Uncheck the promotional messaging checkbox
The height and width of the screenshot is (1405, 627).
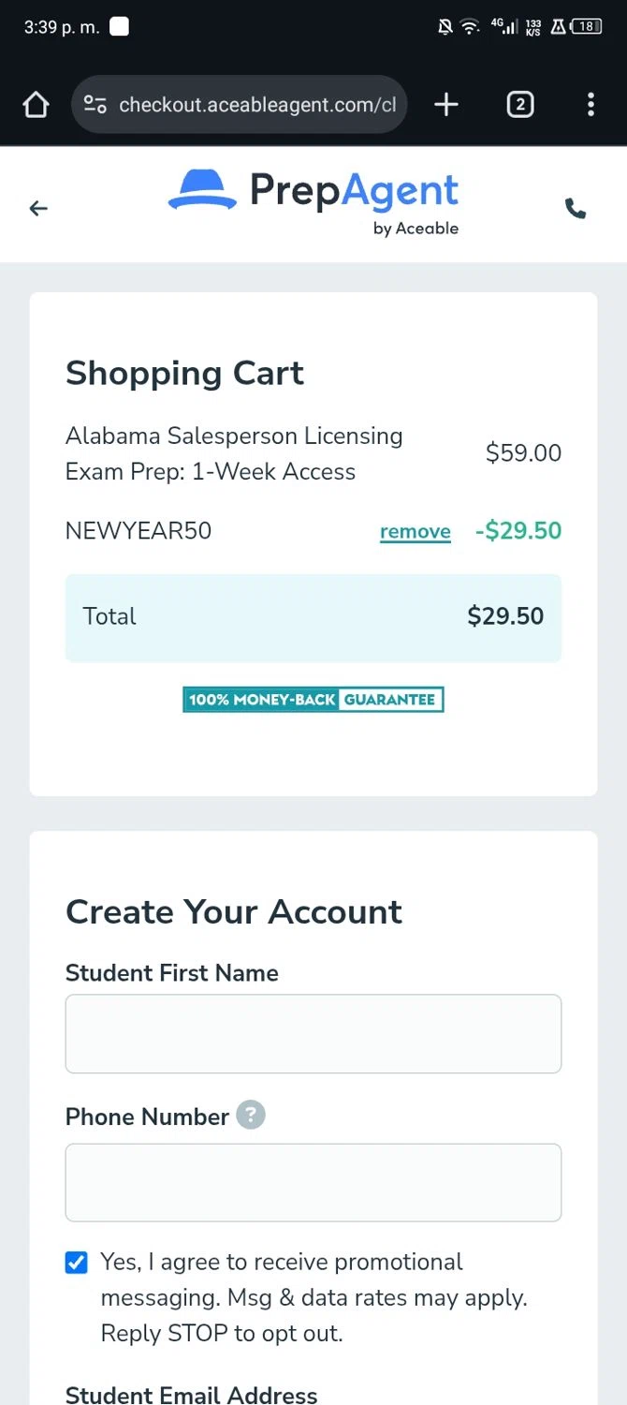click(x=77, y=1263)
